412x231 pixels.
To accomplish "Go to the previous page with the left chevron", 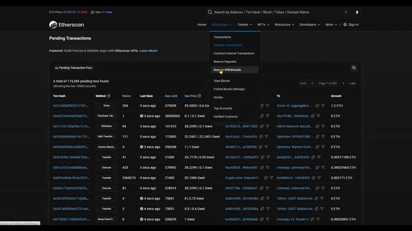I will [x=312, y=83].
